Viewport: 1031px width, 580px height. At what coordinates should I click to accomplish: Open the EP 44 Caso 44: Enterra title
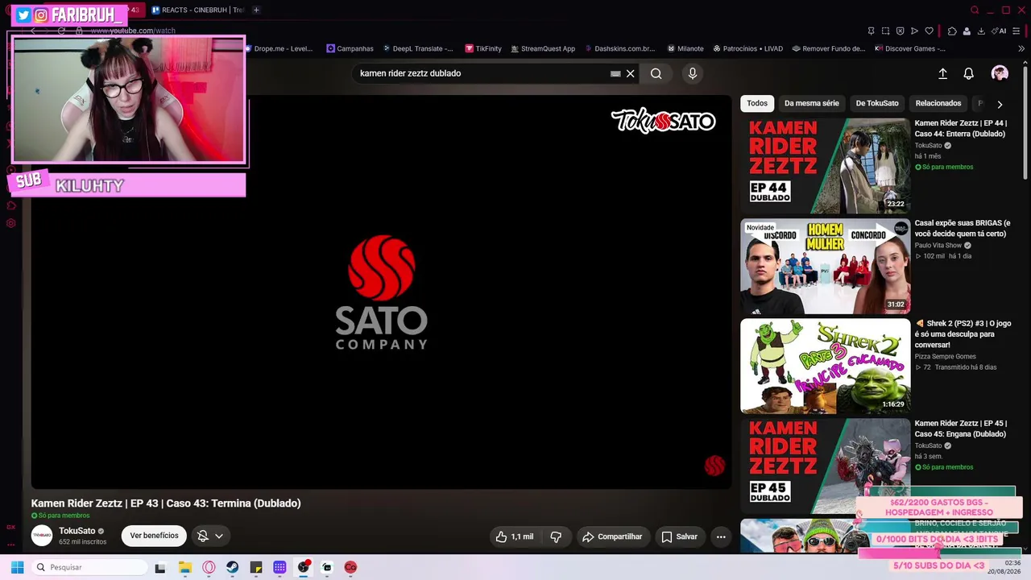tap(961, 128)
